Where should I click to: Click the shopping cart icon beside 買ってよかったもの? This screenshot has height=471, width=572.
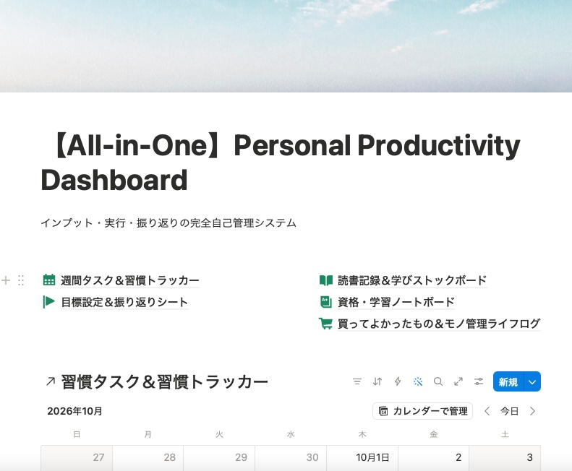(x=325, y=324)
